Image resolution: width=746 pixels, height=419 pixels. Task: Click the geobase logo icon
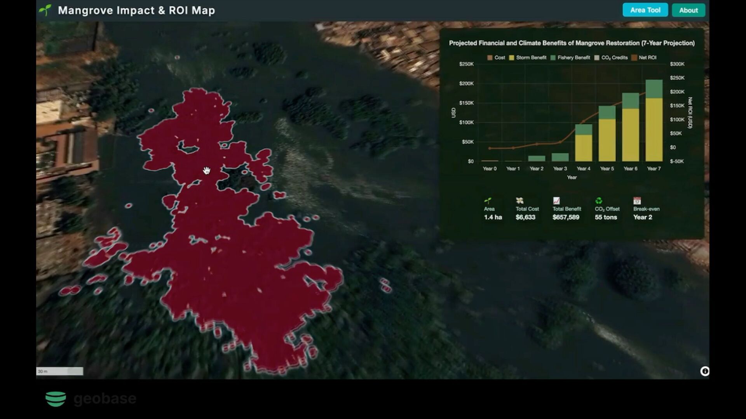(x=56, y=399)
